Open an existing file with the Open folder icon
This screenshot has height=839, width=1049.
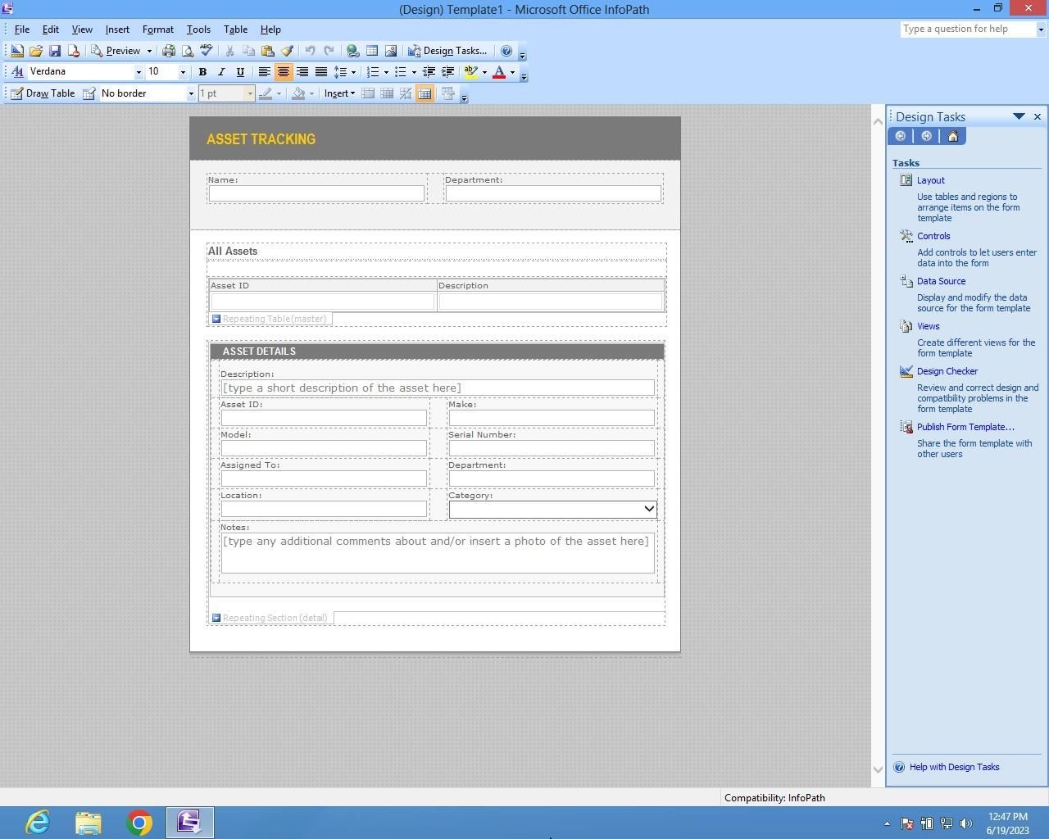coord(36,51)
